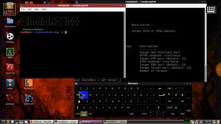Image resolution: width=221 pixels, height=124 pixels.
Task: Tap the del key on Florence
Action: 182,114
